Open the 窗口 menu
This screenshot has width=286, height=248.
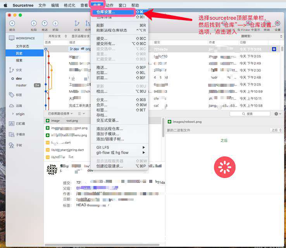122,5
